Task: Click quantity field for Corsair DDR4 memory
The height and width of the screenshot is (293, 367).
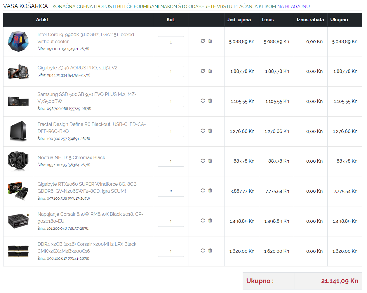Action: click(x=171, y=251)
